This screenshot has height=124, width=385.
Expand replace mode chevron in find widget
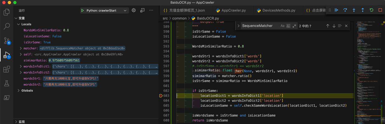pyautogui.click(x=238, y=26)
